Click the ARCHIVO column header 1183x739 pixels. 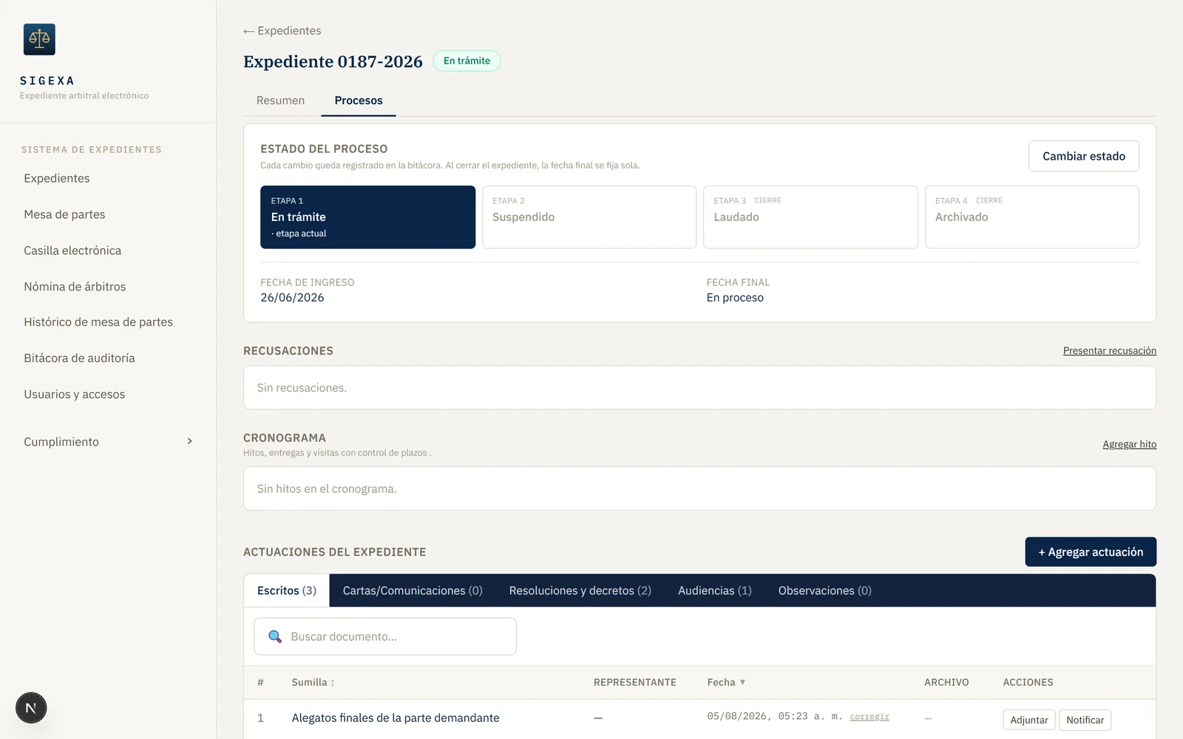tap(946, 682)
